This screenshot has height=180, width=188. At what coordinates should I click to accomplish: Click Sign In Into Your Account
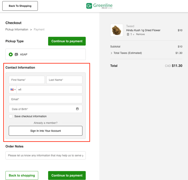pyautogui.click(x=46, y=131)
